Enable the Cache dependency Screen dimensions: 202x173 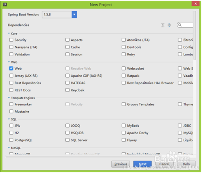67,47
